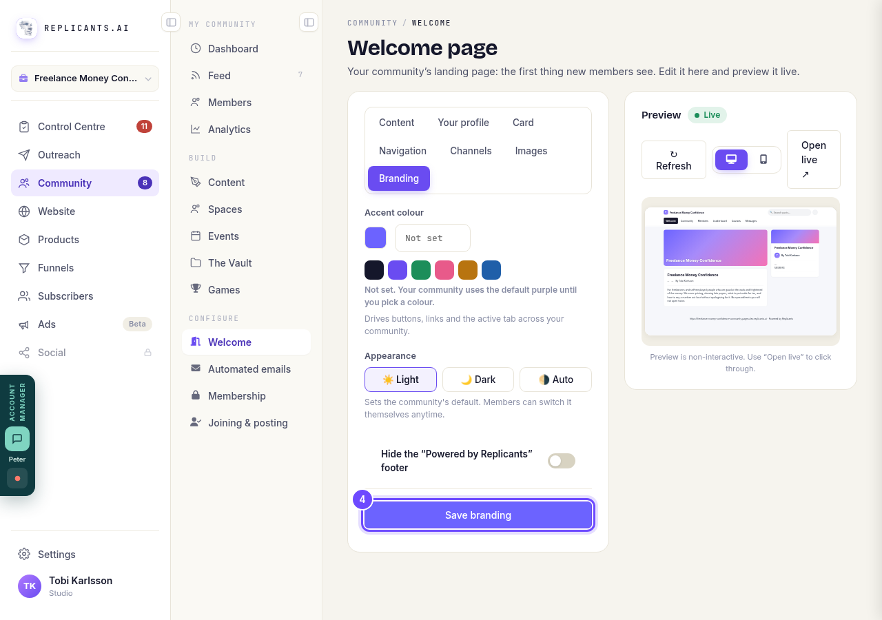
Task: Open the Images tab
Action: [x=531, y=151]
